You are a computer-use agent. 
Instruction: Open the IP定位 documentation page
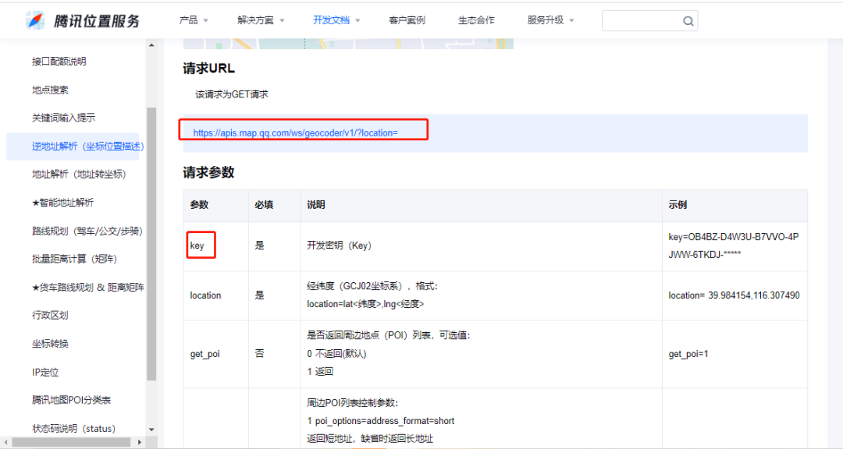coord(44,372)
